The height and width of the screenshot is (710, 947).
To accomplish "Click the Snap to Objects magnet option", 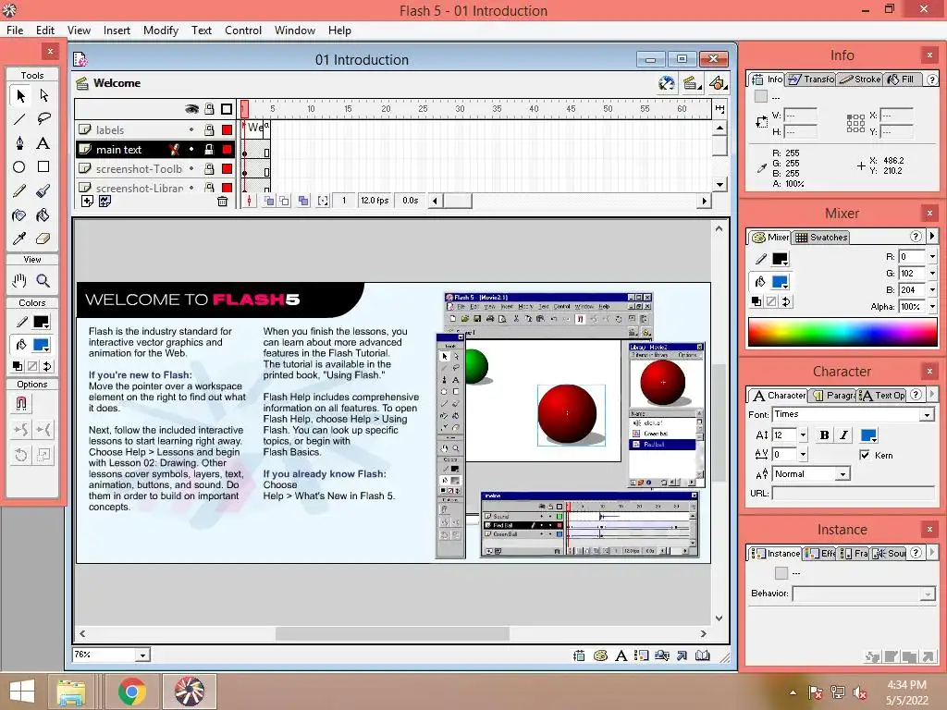I will pos(21,403).
